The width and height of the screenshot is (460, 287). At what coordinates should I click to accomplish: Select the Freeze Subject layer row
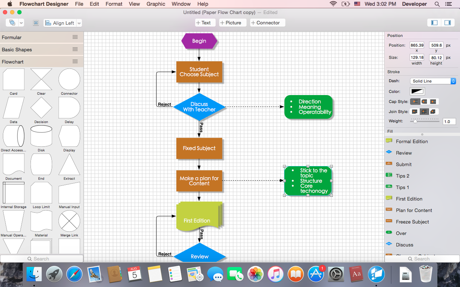422,222
